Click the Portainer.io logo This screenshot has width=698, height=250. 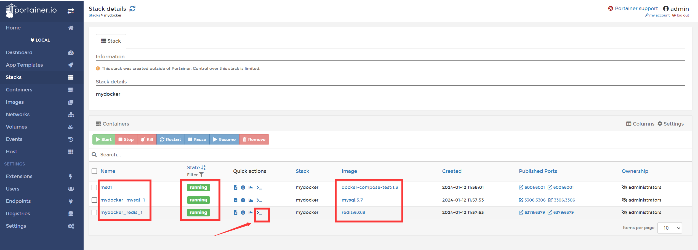31,10
